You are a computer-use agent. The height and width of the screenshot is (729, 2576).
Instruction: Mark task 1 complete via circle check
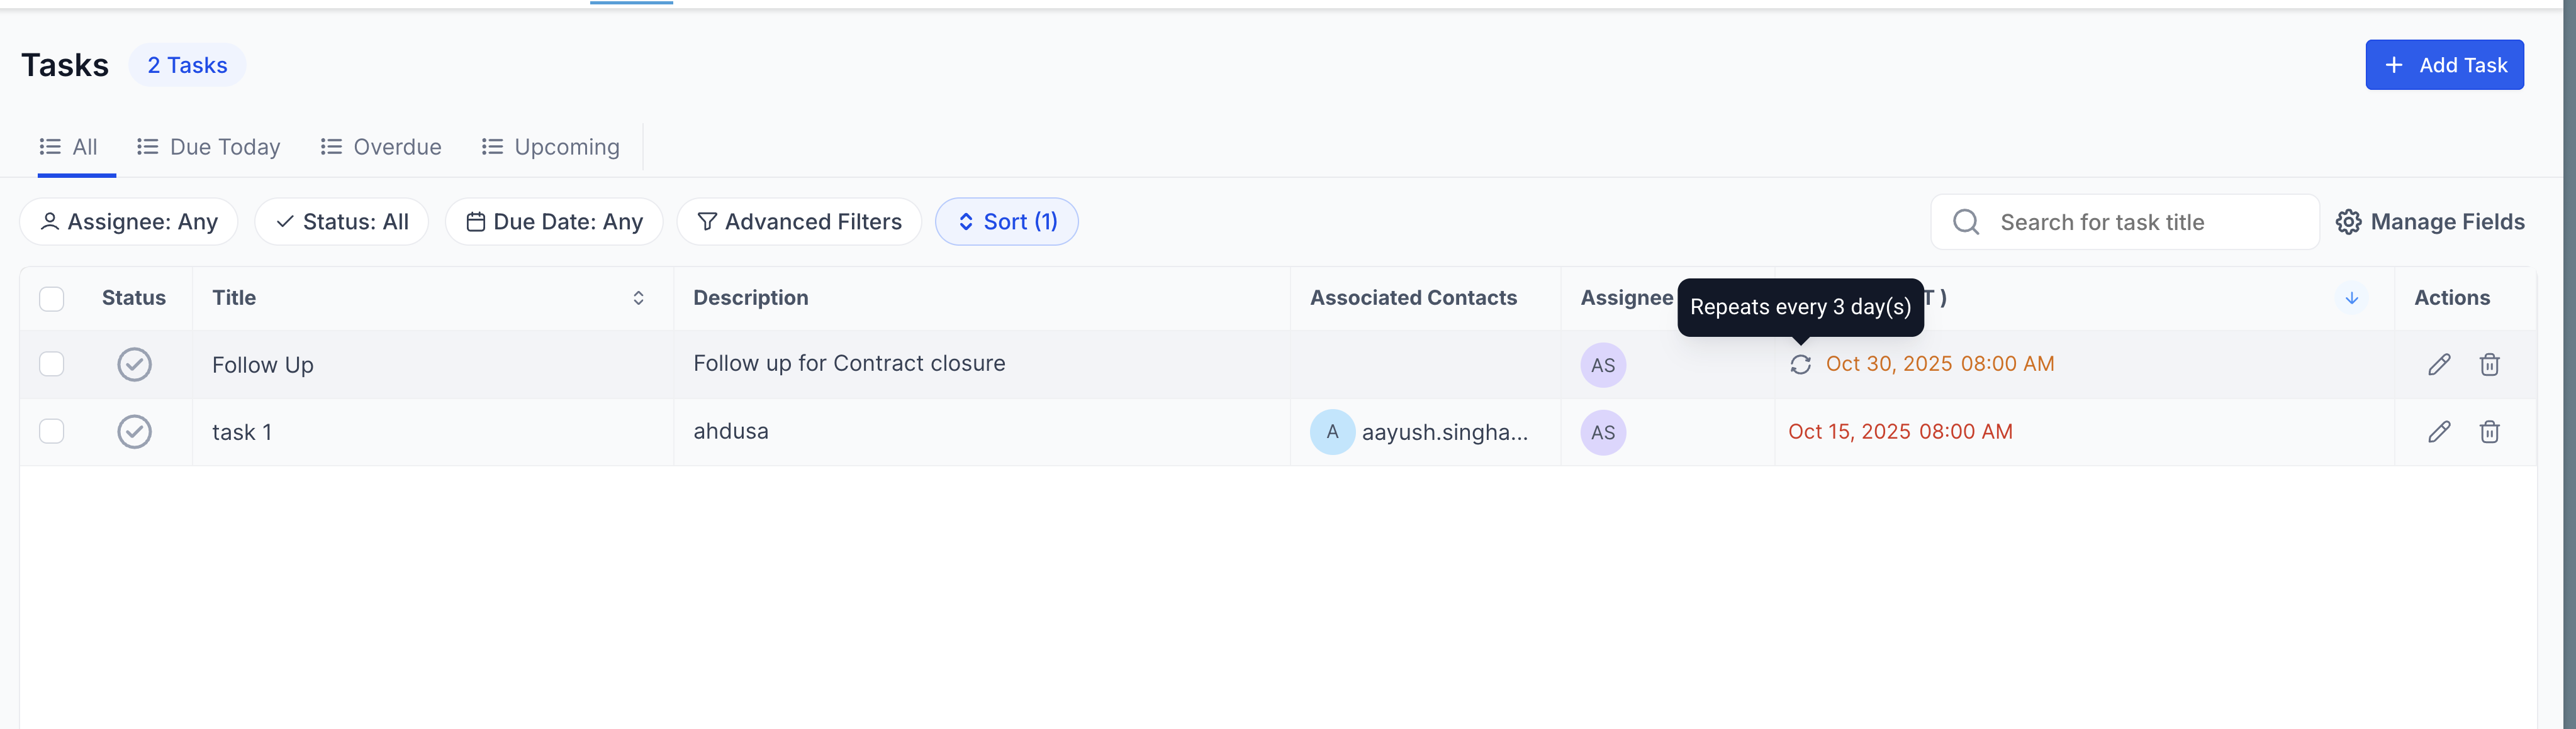coord(134,431)
